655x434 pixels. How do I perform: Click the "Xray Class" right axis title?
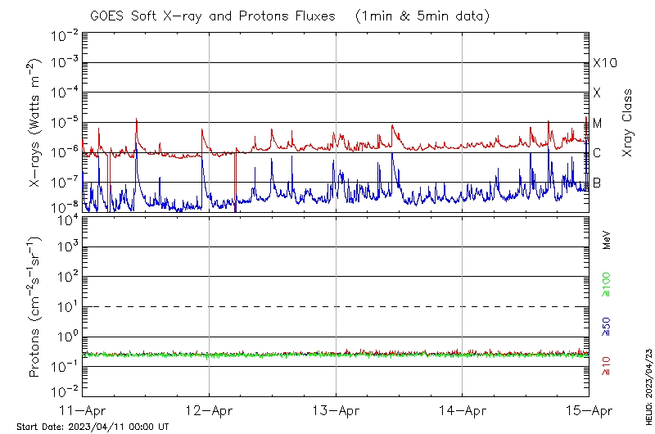click(x=628, y=123)
